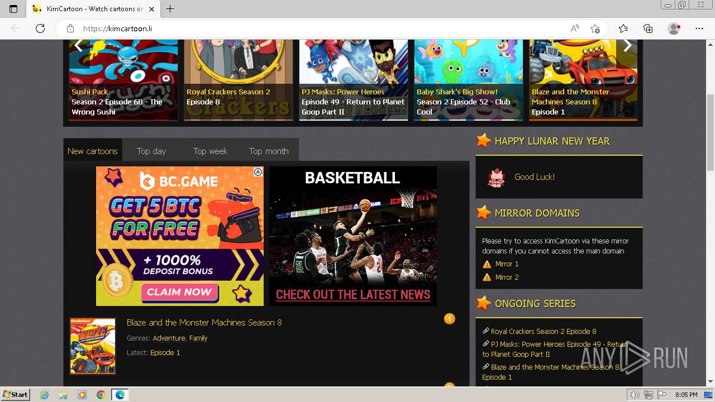View site information lock icon
This screenshot has height=402, width=715.
tap(70, 28)
